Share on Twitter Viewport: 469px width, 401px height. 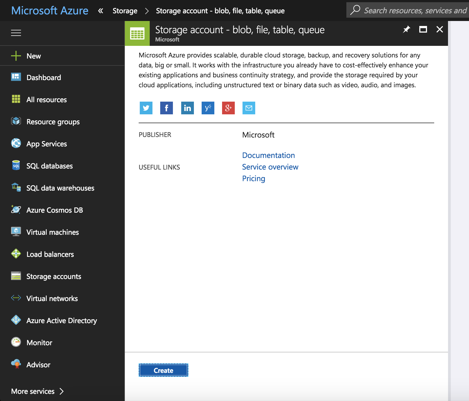pyautogui.click(x=146, y=108)
